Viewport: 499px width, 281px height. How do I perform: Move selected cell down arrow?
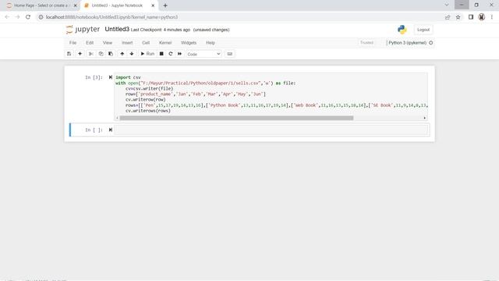132,54
